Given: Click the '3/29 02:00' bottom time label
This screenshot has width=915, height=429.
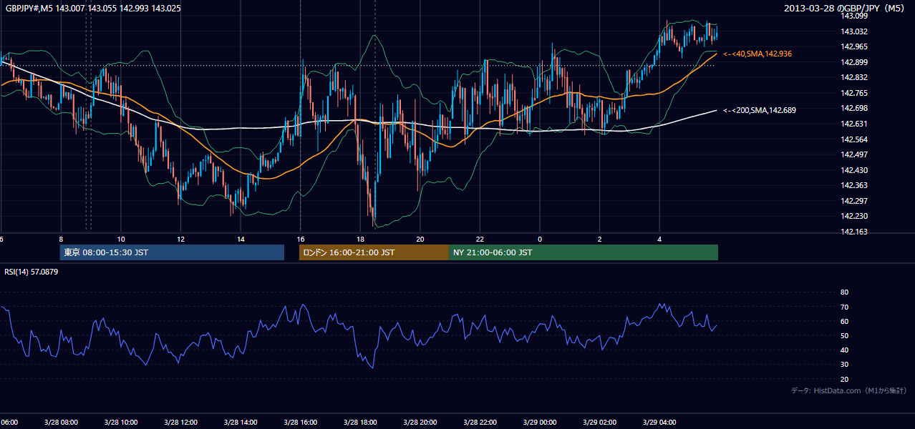Looking at the screenshot, I should pyautogui.click(x=599, y=423).
